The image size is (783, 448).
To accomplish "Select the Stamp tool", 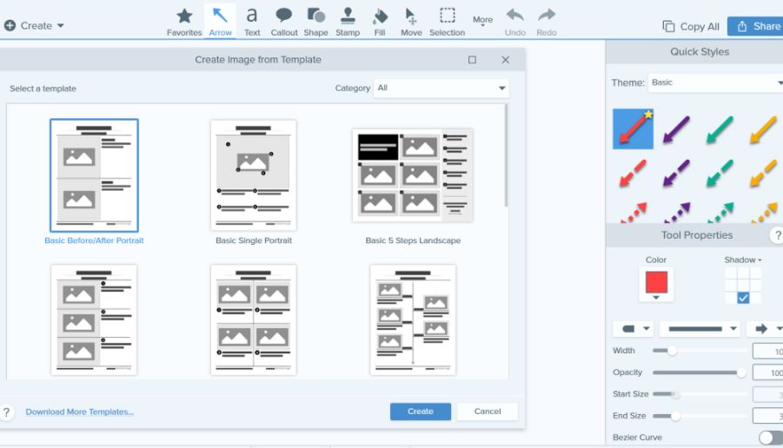I will pos(348,23).
